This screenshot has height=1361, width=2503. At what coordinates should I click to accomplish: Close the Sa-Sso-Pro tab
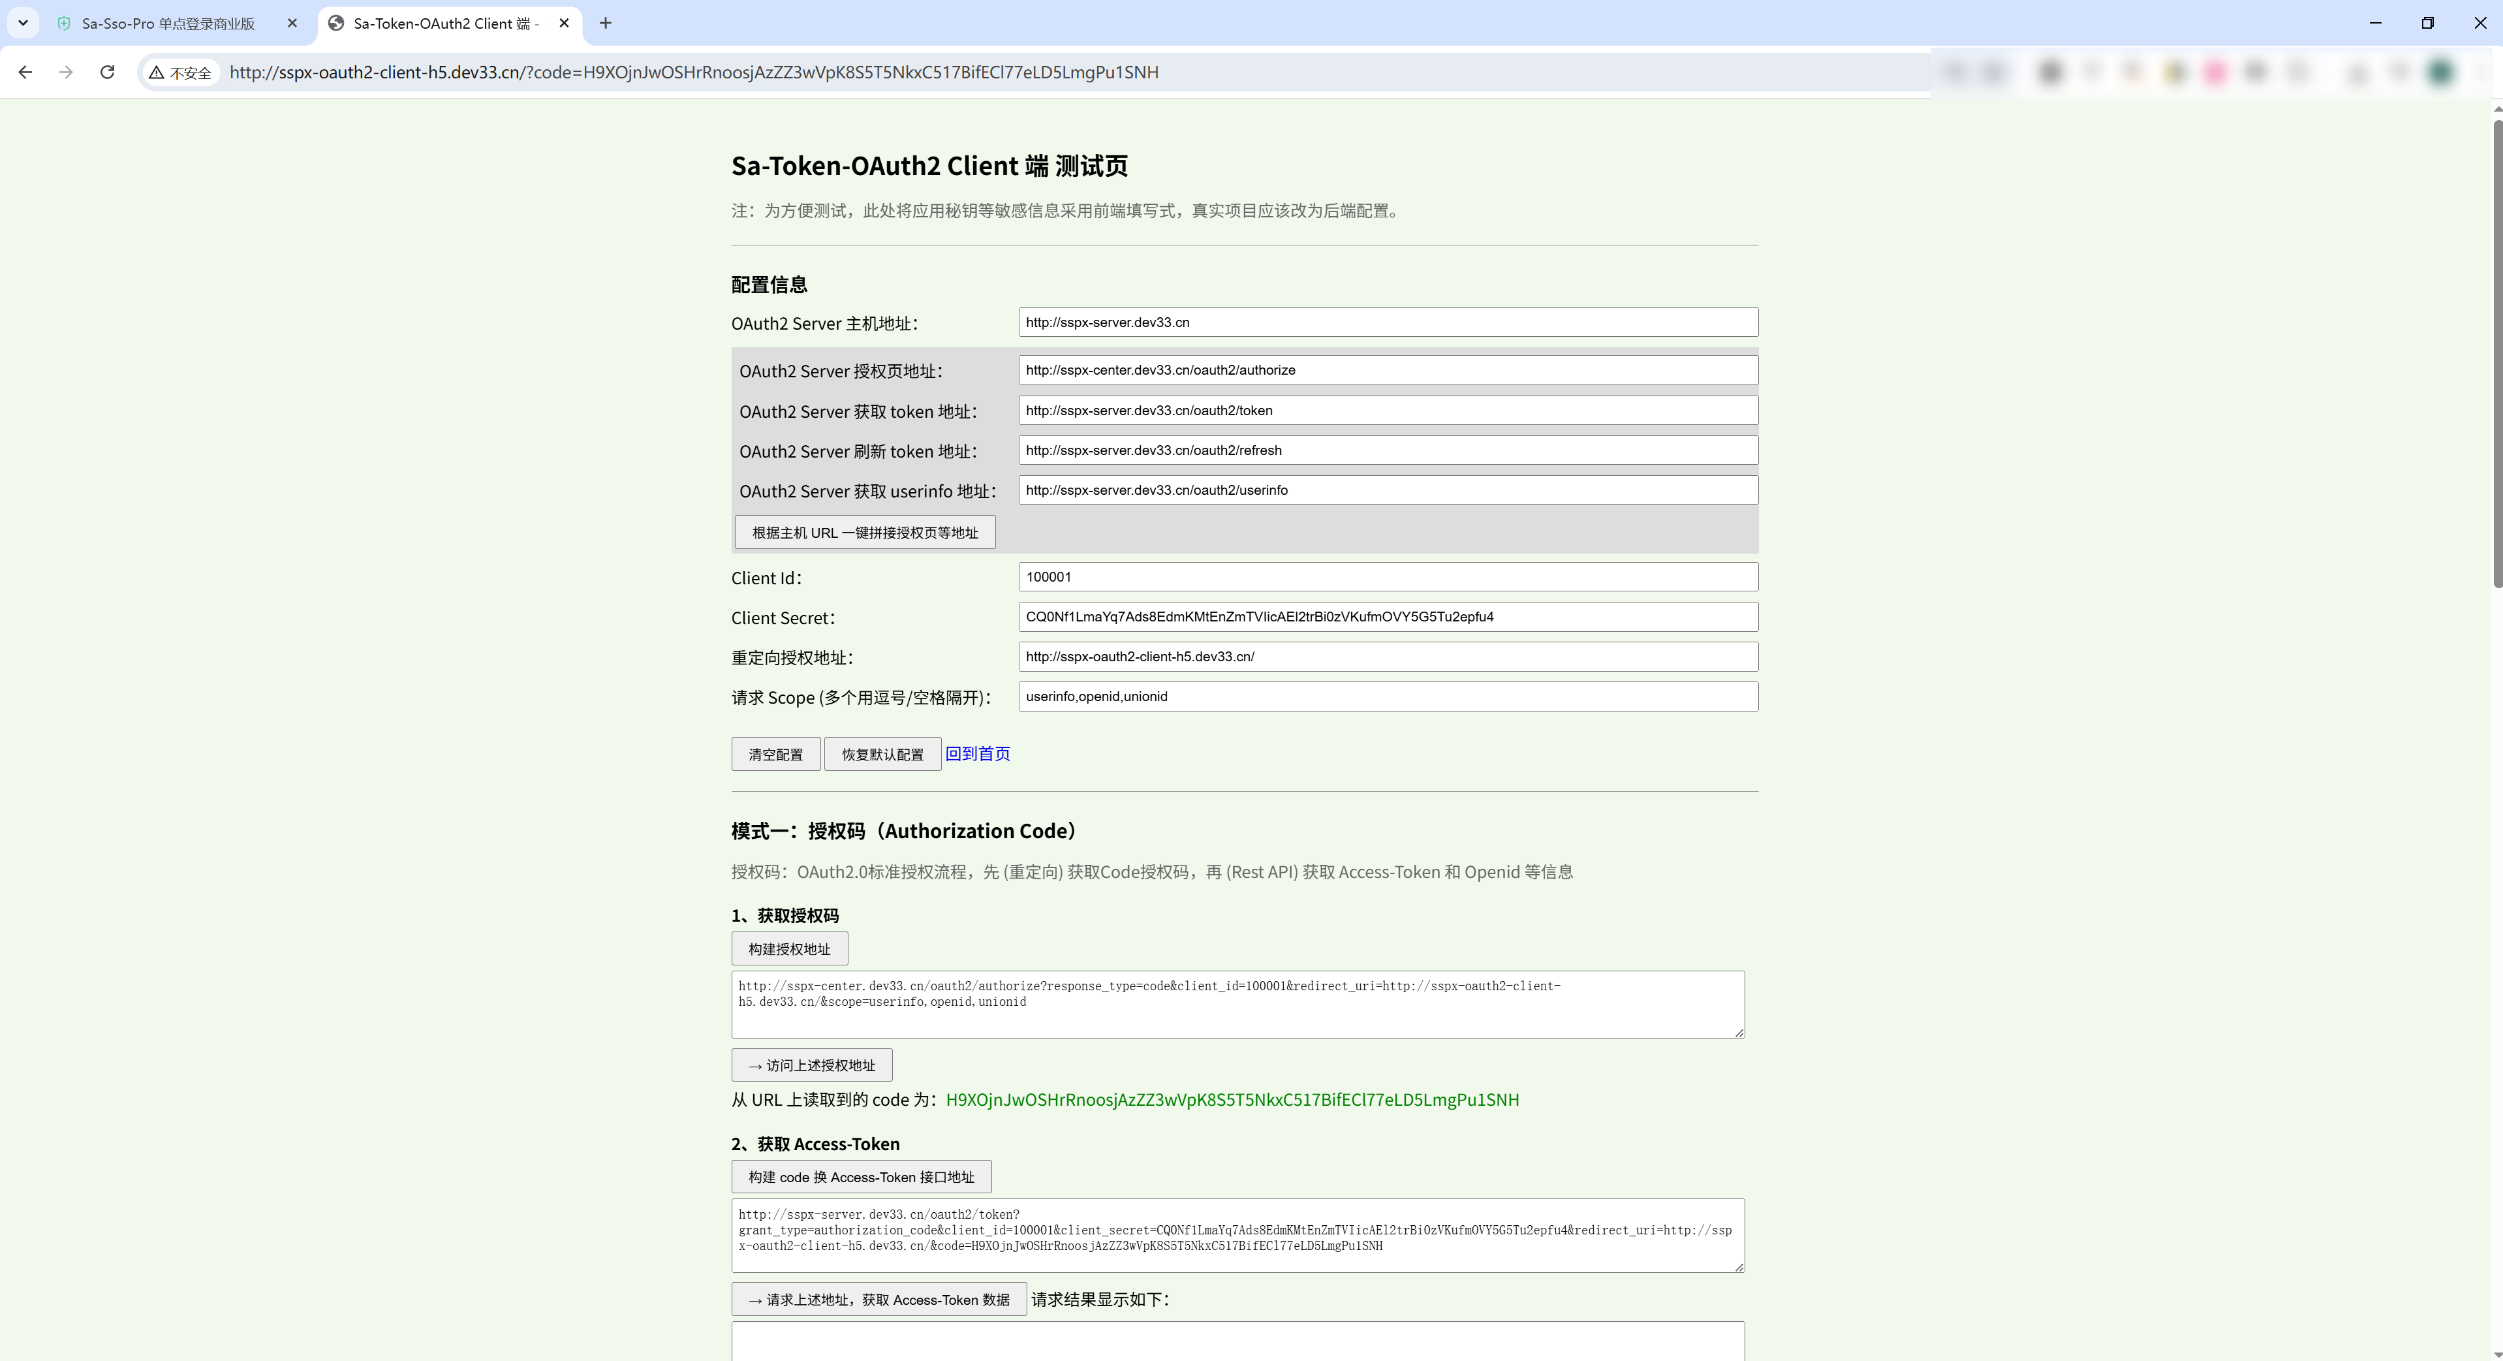292,23
